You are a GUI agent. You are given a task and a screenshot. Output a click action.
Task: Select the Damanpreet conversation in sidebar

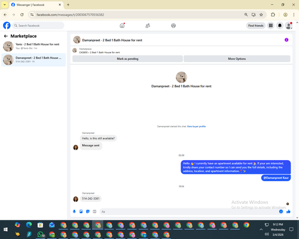coord(33,60)
